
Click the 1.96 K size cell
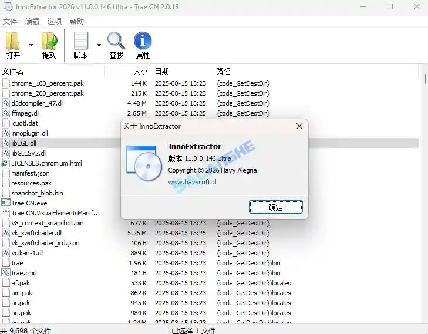(x=138, y=263)
